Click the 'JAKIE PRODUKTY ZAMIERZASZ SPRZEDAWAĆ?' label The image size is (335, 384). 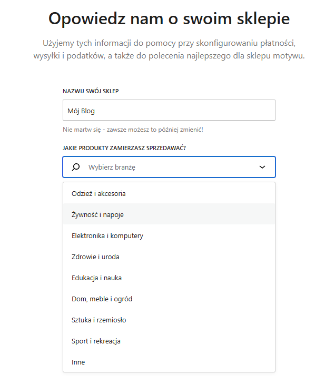tap(124, 148)
